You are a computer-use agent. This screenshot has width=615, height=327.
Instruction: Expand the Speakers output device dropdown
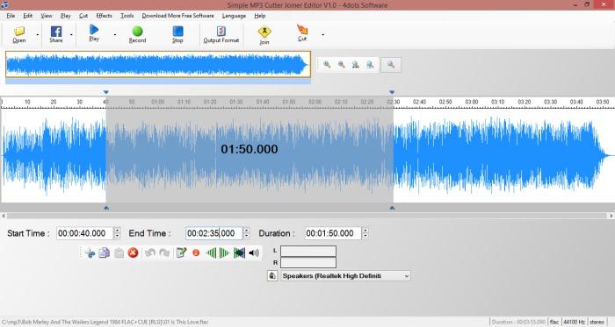(406, 276)
